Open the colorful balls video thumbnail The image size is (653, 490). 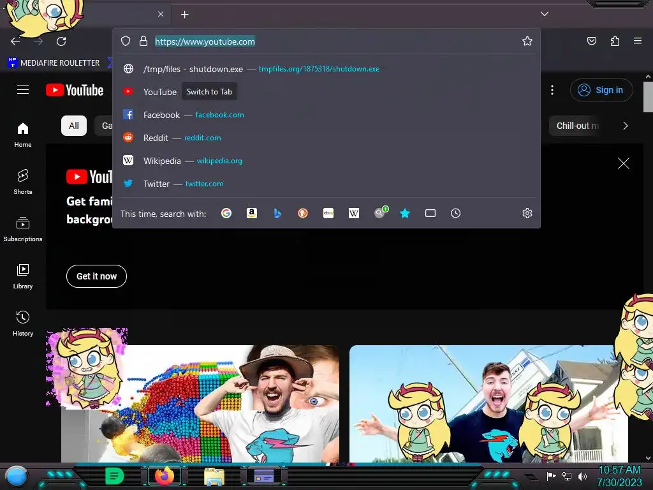(200, 403)
